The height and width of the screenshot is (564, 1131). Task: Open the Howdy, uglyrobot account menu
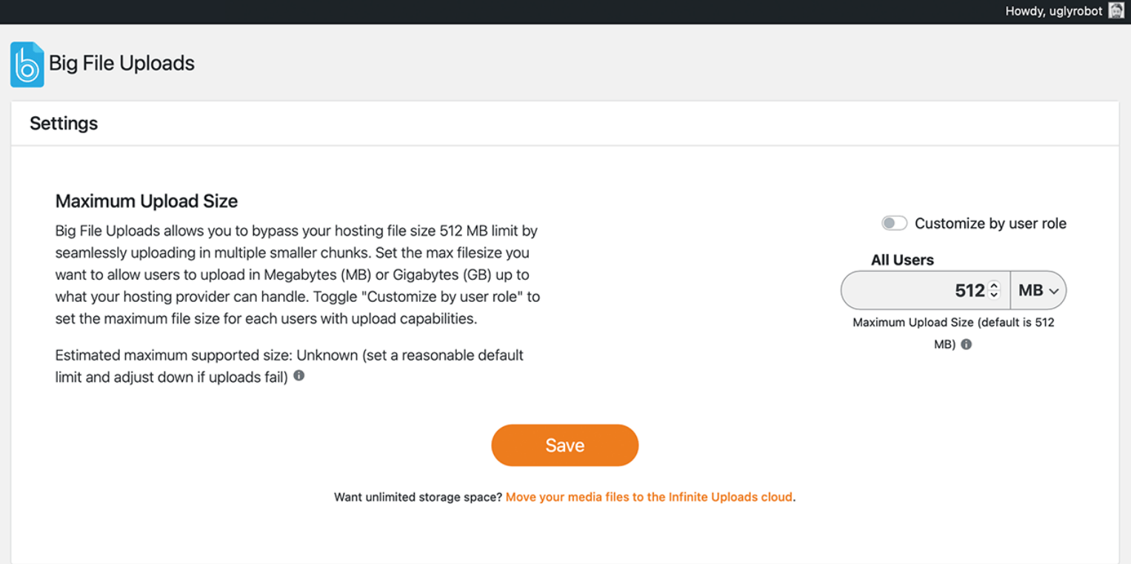(1053, 11)
